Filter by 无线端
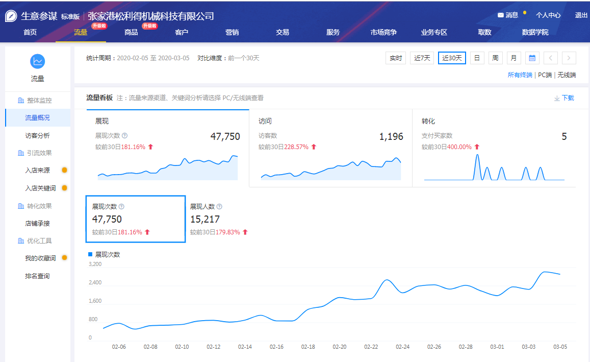 tap(567, 75)
